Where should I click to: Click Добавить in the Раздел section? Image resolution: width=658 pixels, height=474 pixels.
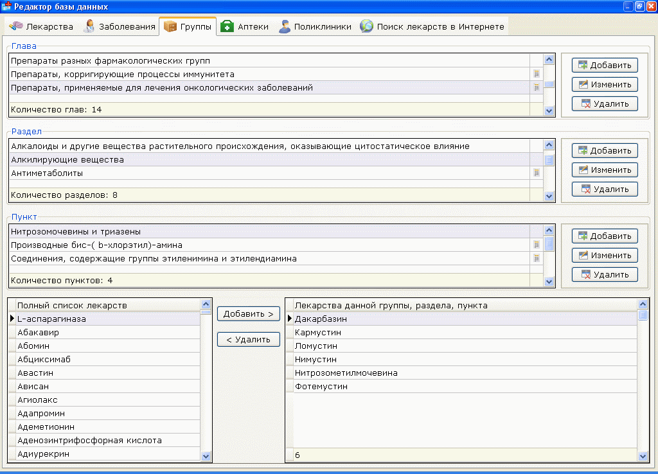605,150
